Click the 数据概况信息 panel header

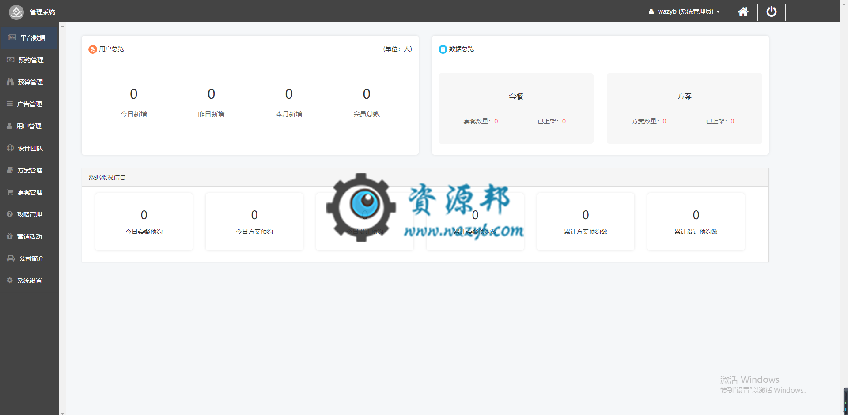425,177
